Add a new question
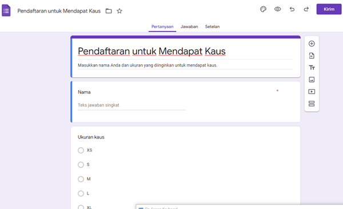Screen dimensions: 343x209 (312, 44)
